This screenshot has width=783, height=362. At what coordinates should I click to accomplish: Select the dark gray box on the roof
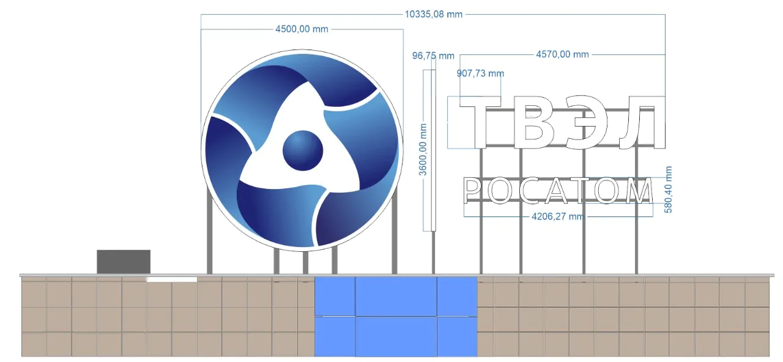124,262
